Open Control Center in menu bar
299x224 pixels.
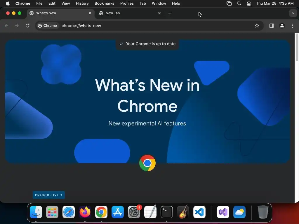point(249,3)
